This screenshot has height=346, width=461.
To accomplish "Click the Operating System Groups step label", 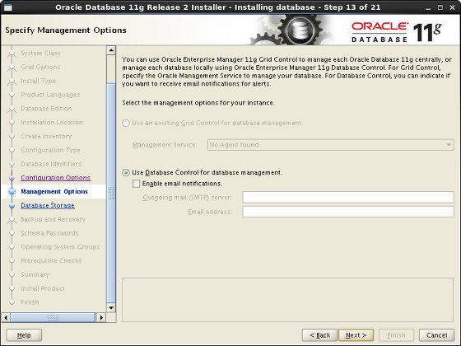I will [61, 247].
